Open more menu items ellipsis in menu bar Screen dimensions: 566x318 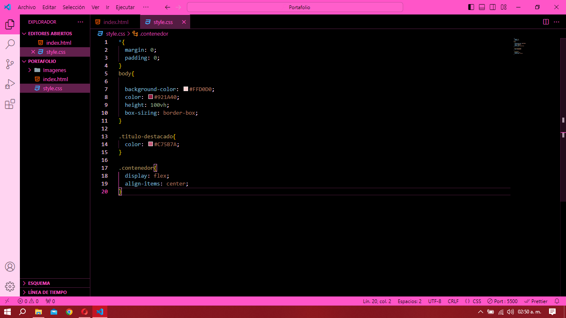145,7
